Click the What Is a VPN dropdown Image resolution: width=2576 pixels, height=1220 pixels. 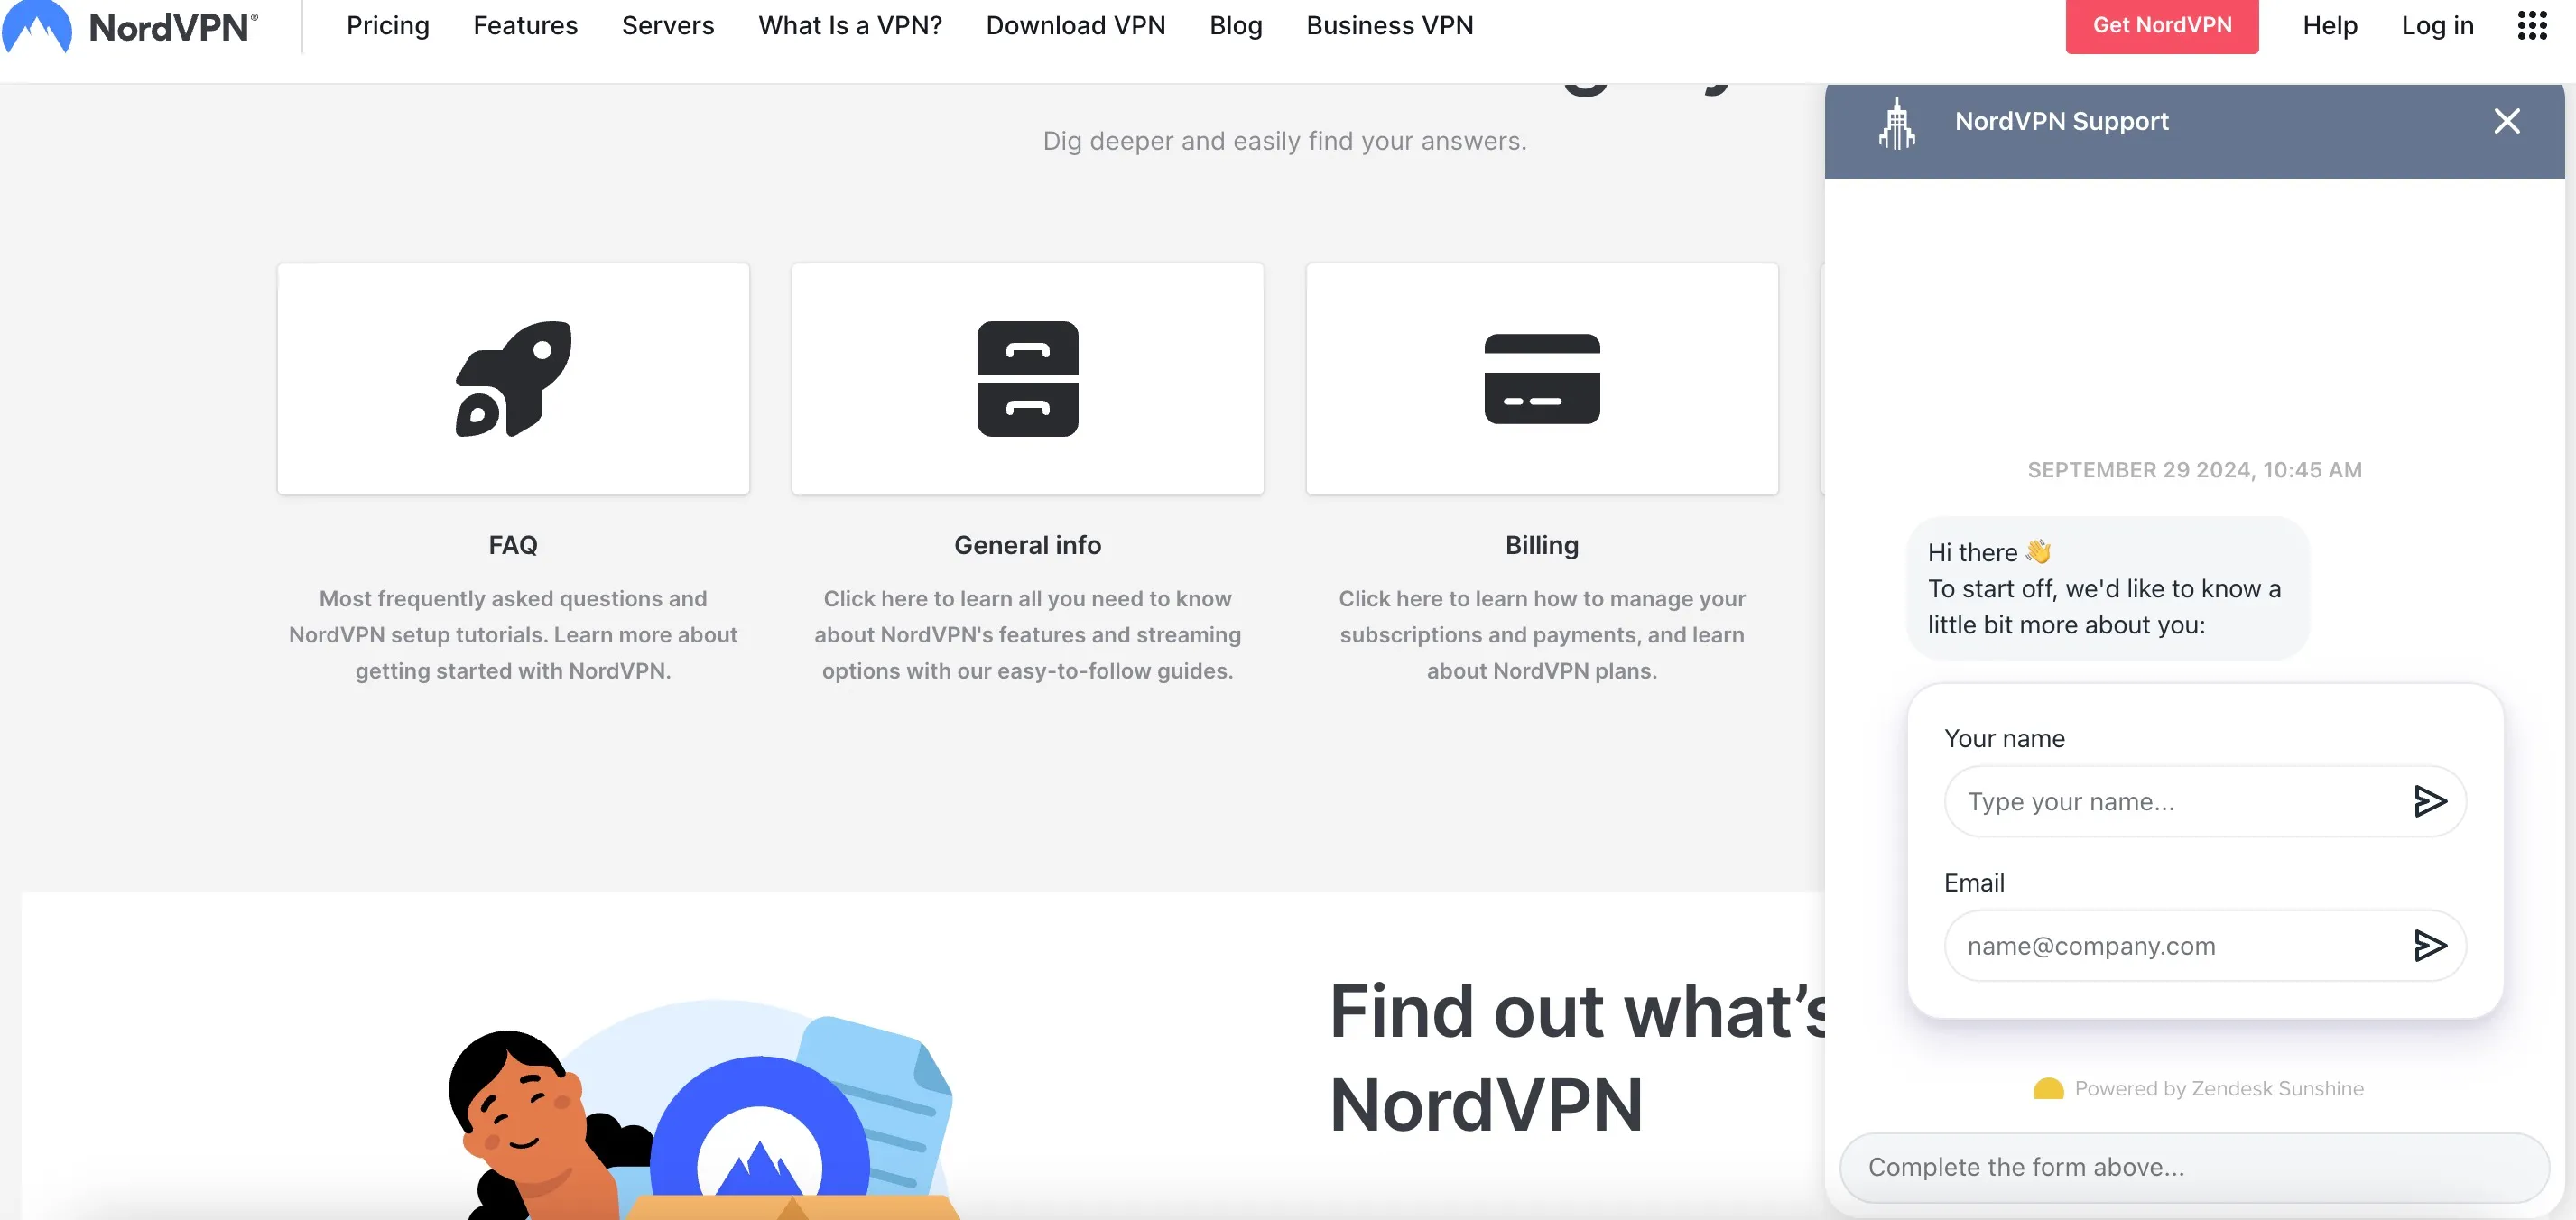(x=849, y=26)
